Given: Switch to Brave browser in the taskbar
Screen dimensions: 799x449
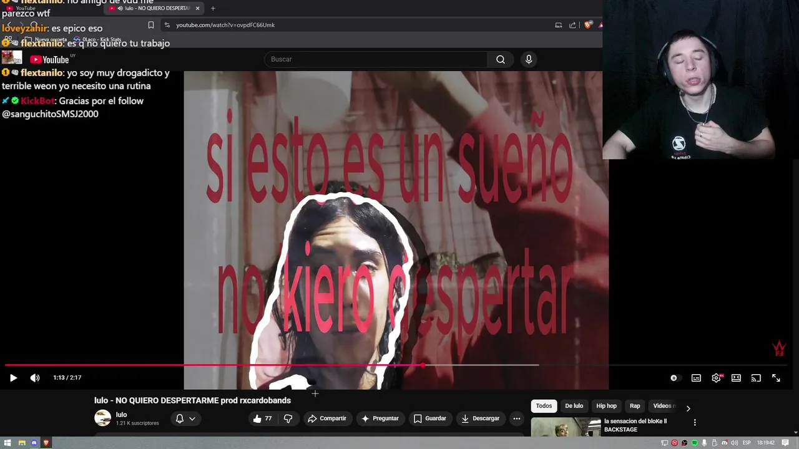Looking at the screenshot, I should coord(46,443).
